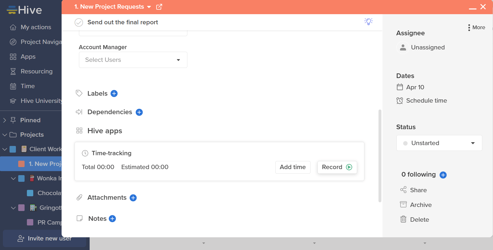Click the Hive logo
The height and width of the screenshot is (250, 493).
pos(24,10)
